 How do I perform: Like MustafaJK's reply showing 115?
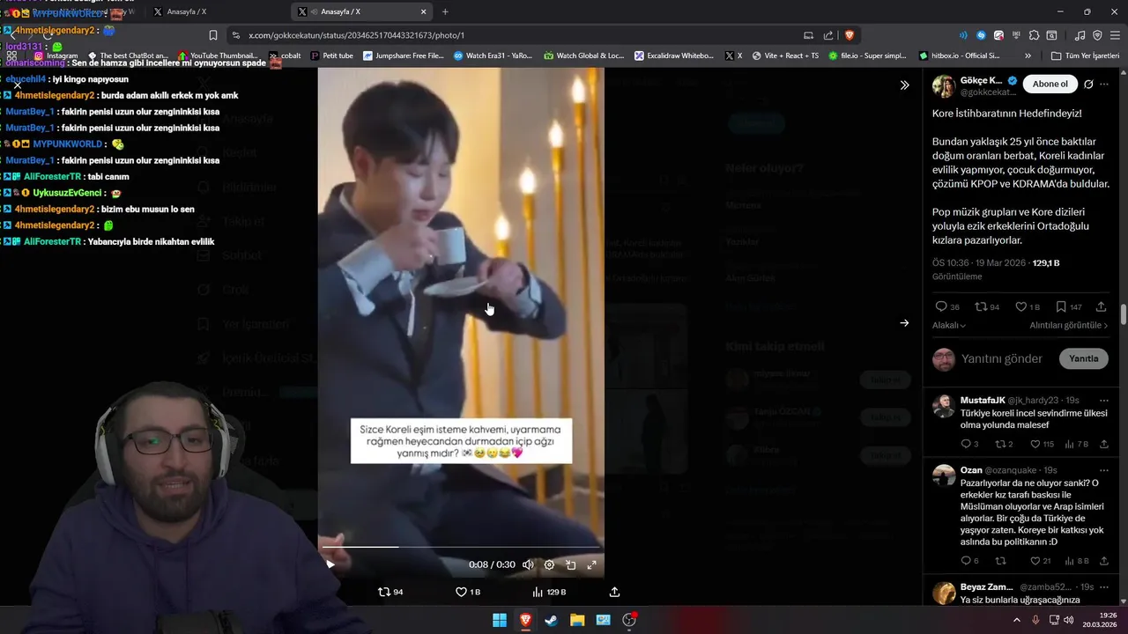[x=1043, y=444]
